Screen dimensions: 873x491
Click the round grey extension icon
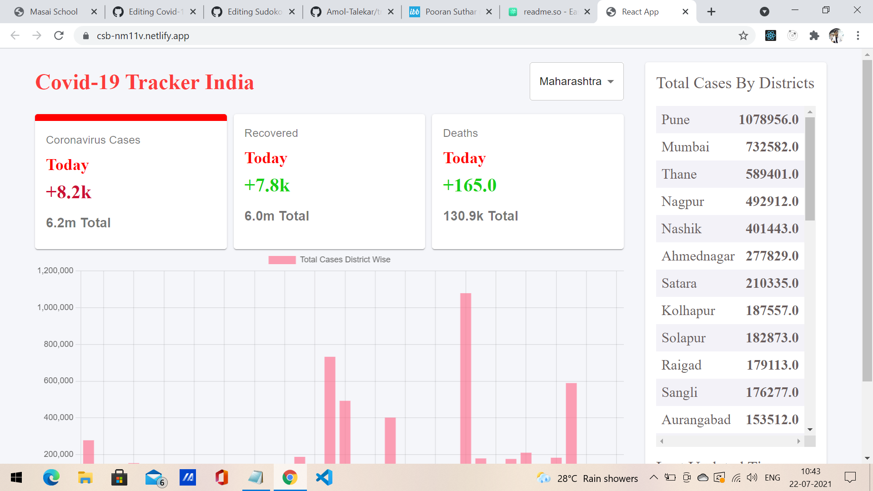[x=793, y=35]
